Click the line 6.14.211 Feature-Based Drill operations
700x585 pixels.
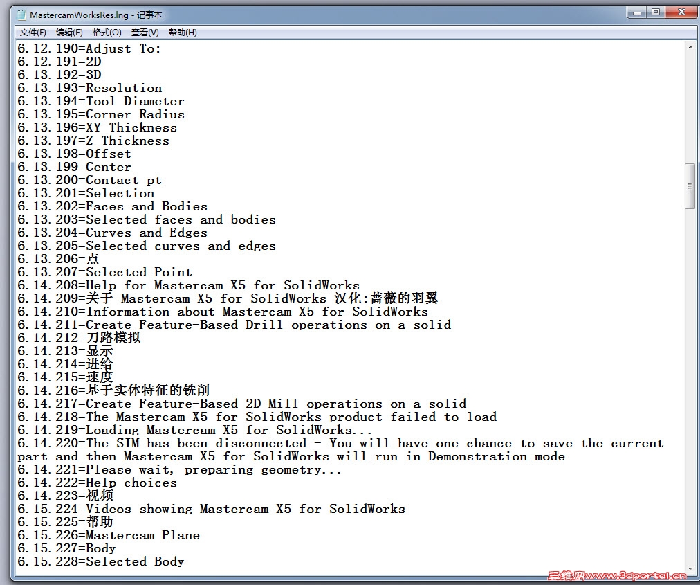234,325
